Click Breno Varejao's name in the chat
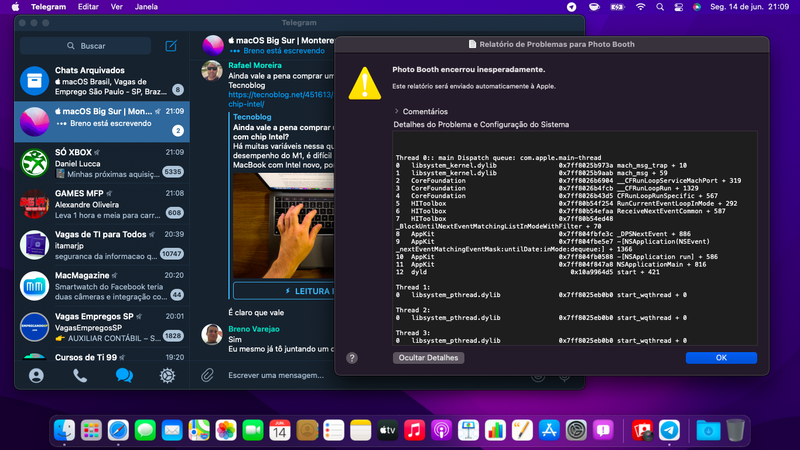The width and height of the screenshot is (800, 450). tap(254, 329)
